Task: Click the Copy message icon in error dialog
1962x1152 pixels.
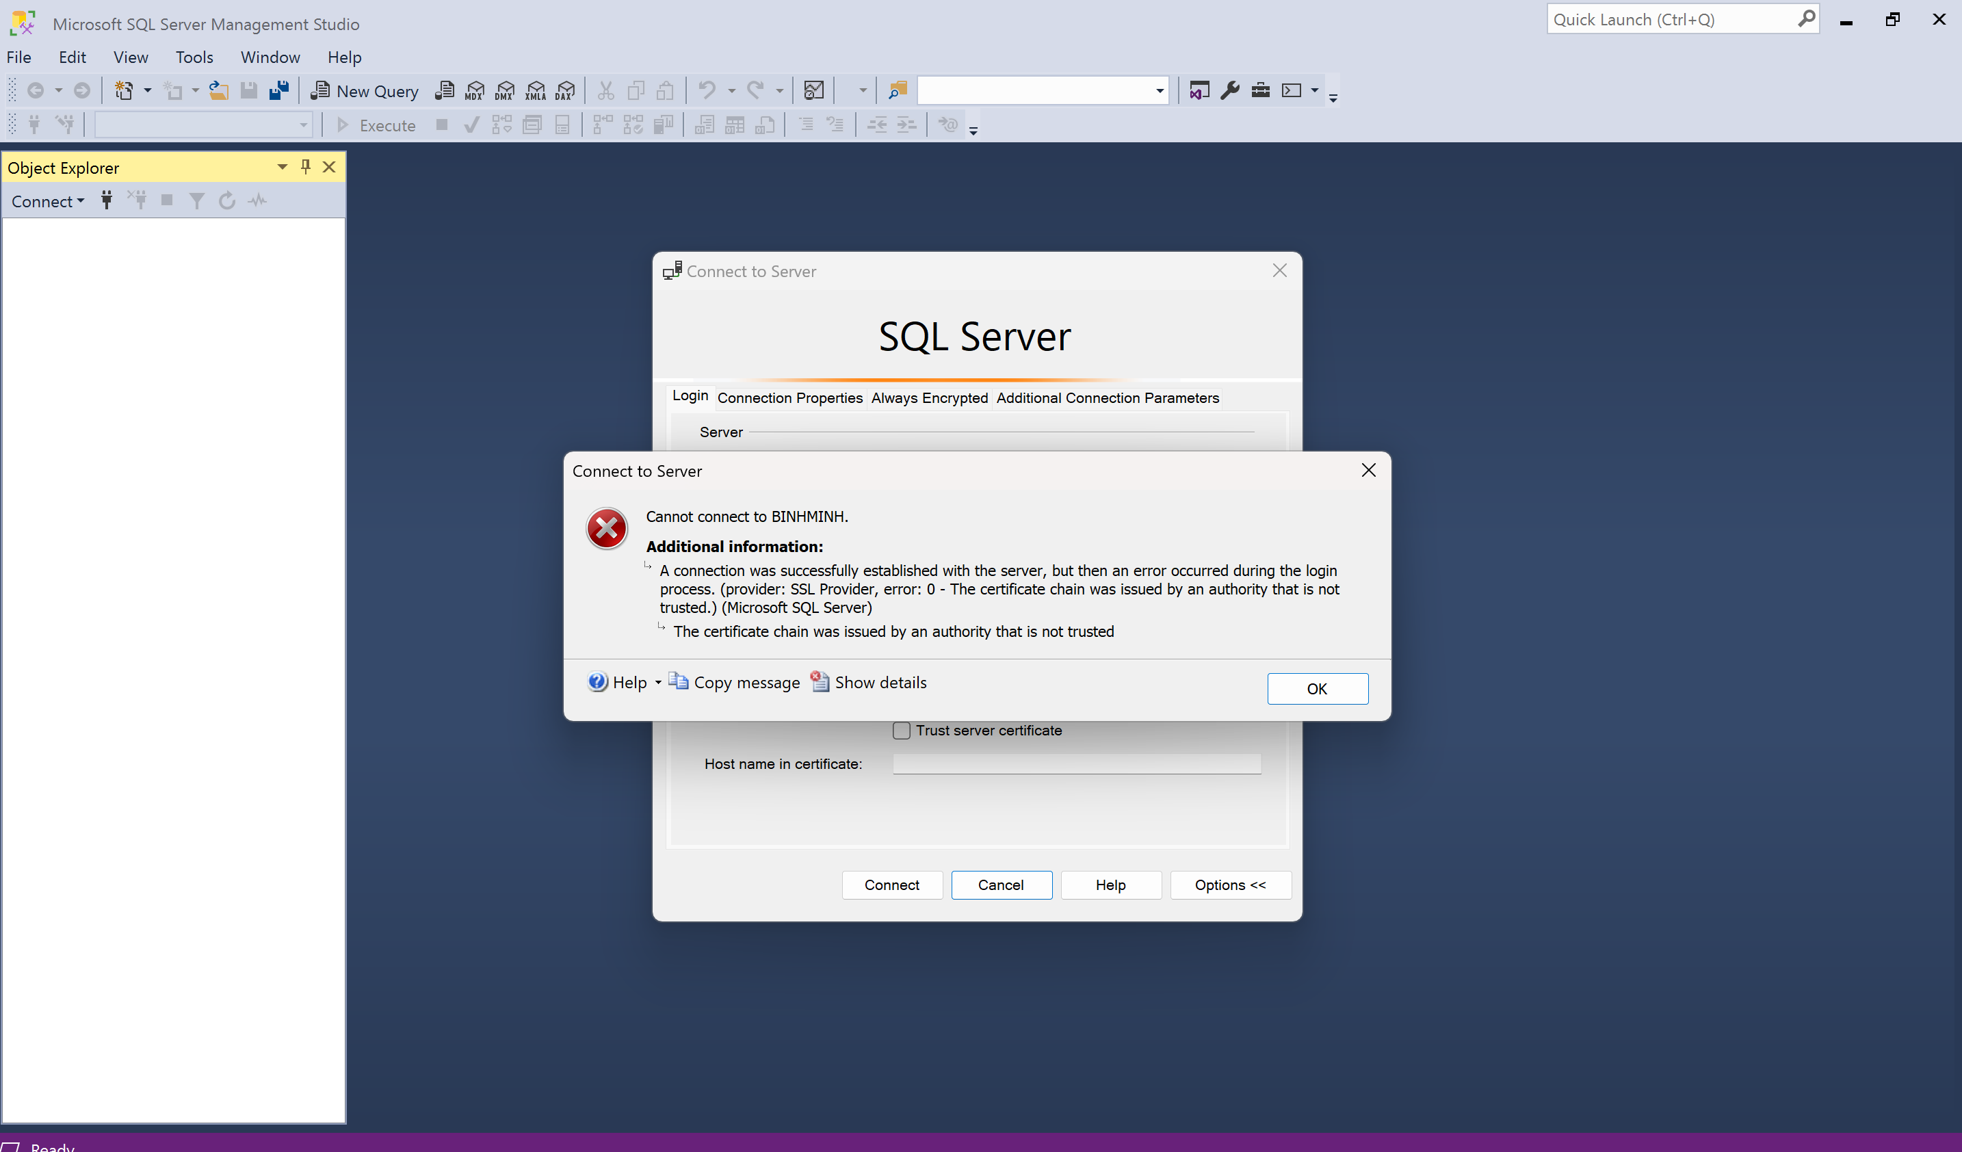Action: pos(678,682)
